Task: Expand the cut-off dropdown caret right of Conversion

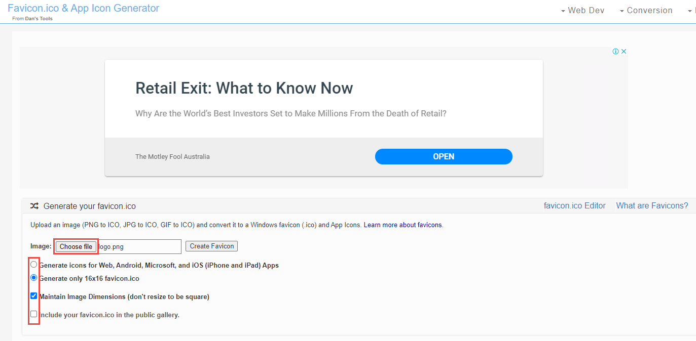Action: [690, 11]
